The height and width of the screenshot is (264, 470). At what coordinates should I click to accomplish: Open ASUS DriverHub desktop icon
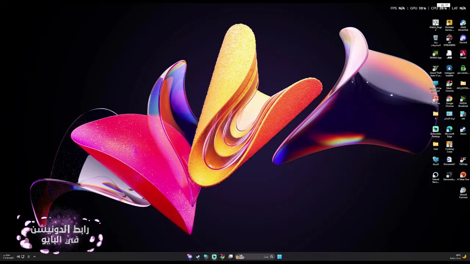click(x=463, y=25)
